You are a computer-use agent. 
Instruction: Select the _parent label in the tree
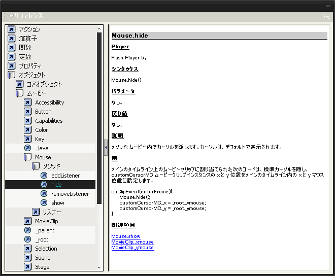[x=45, y=230]
